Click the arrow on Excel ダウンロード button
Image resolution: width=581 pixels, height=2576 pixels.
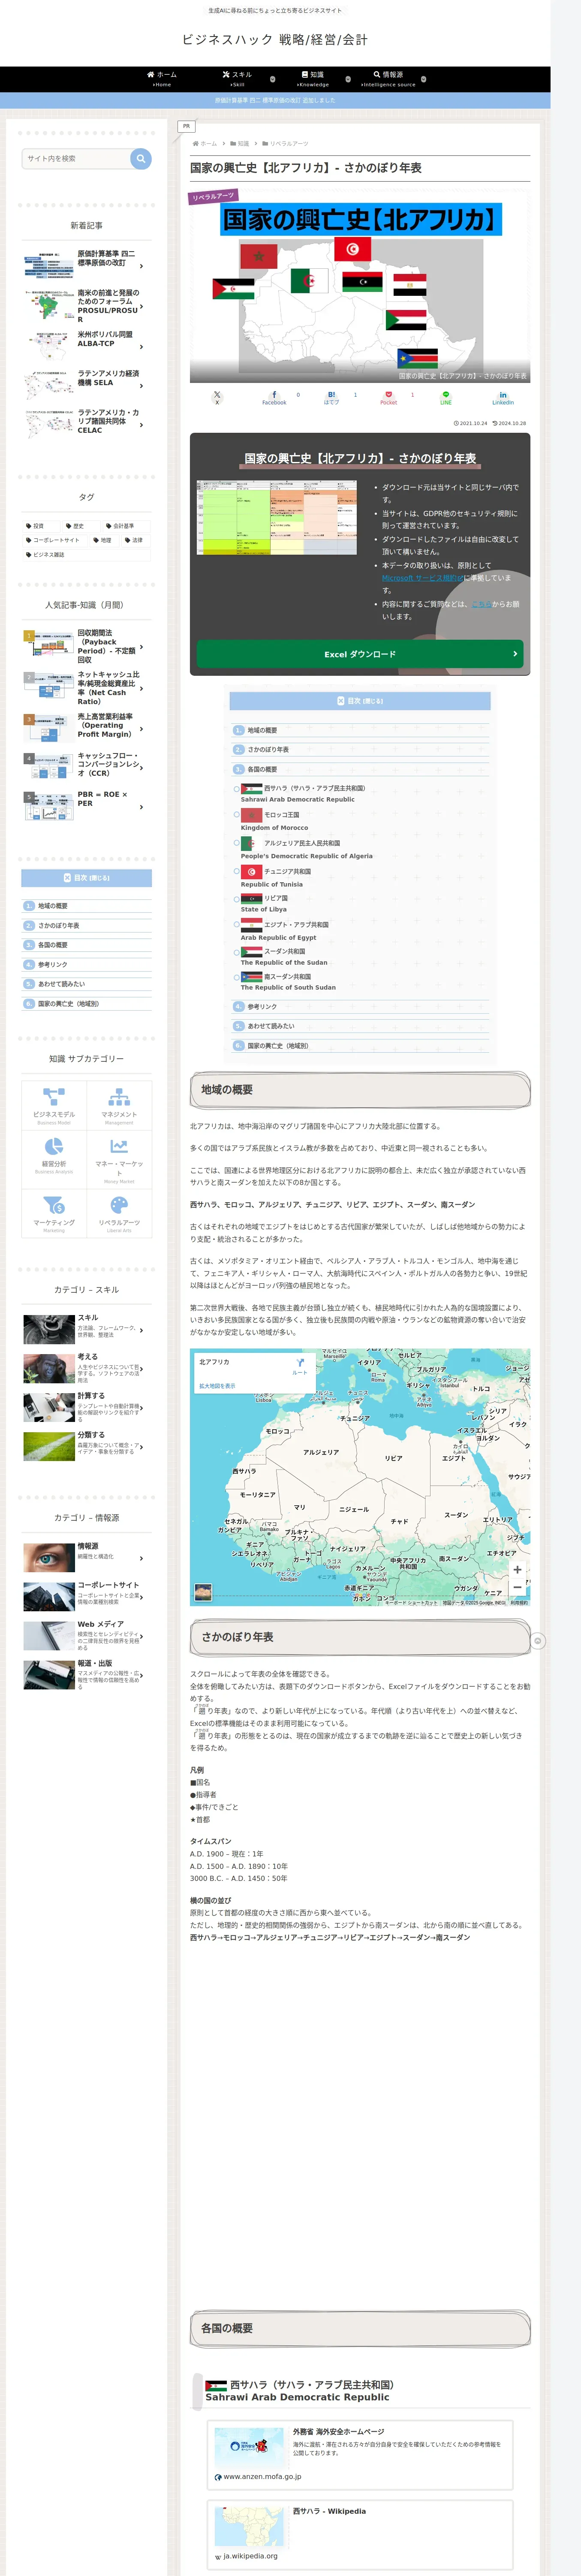(x=515, y=654)
